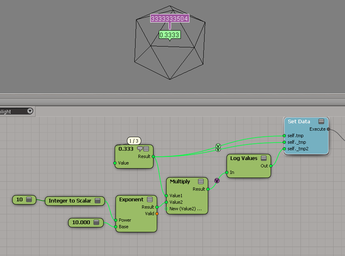The image size is (345, 256).
Task: Click the icon on the 10 integer node
Action: pos(29,200)
